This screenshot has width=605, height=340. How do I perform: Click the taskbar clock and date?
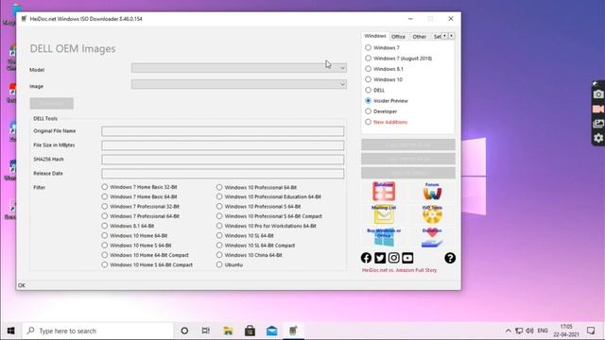click(x=566, y=331)
